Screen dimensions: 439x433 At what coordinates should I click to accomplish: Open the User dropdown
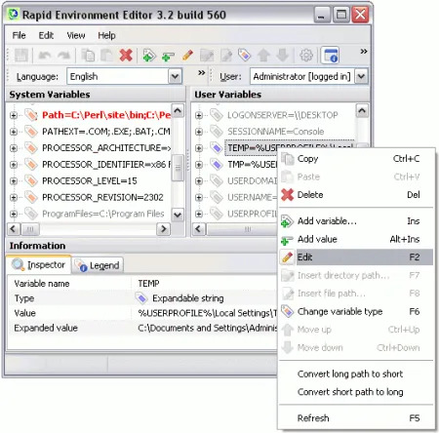(361, 76)
